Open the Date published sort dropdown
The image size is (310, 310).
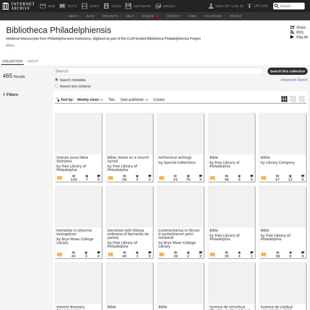coord(134,100)
